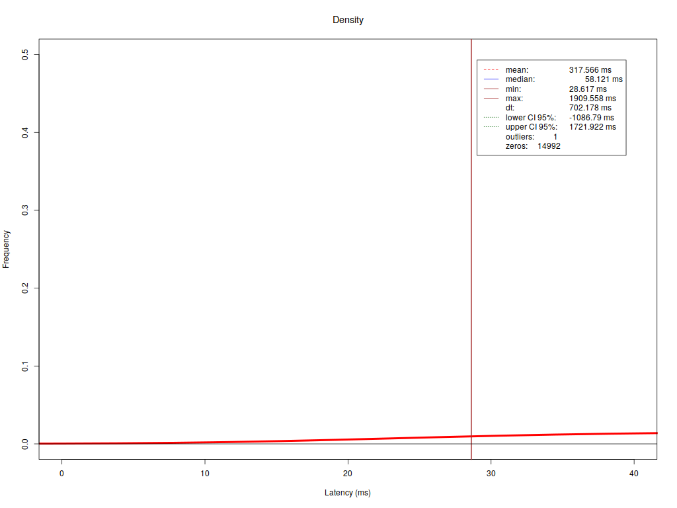The height and width of the screenshot is (508, 677).
Task: Click the thick red density curve
Action: pos(348,439)
